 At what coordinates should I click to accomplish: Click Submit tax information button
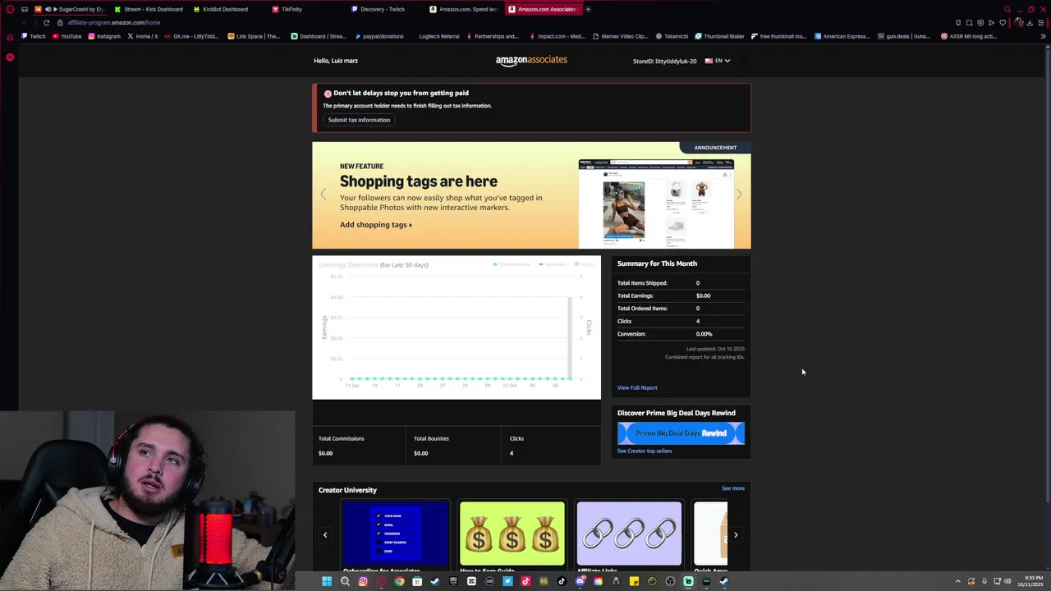click(359, 120)
